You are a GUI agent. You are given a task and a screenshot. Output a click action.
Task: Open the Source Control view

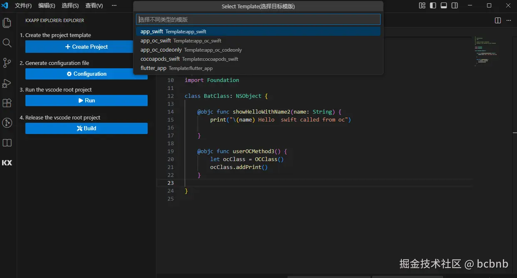coord(7,63)
